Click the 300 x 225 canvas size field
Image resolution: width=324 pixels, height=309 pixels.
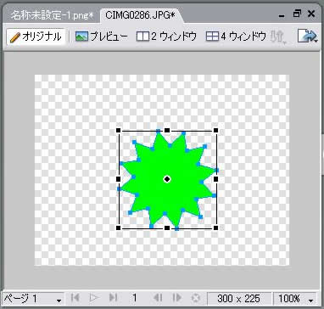click(239, 298)
